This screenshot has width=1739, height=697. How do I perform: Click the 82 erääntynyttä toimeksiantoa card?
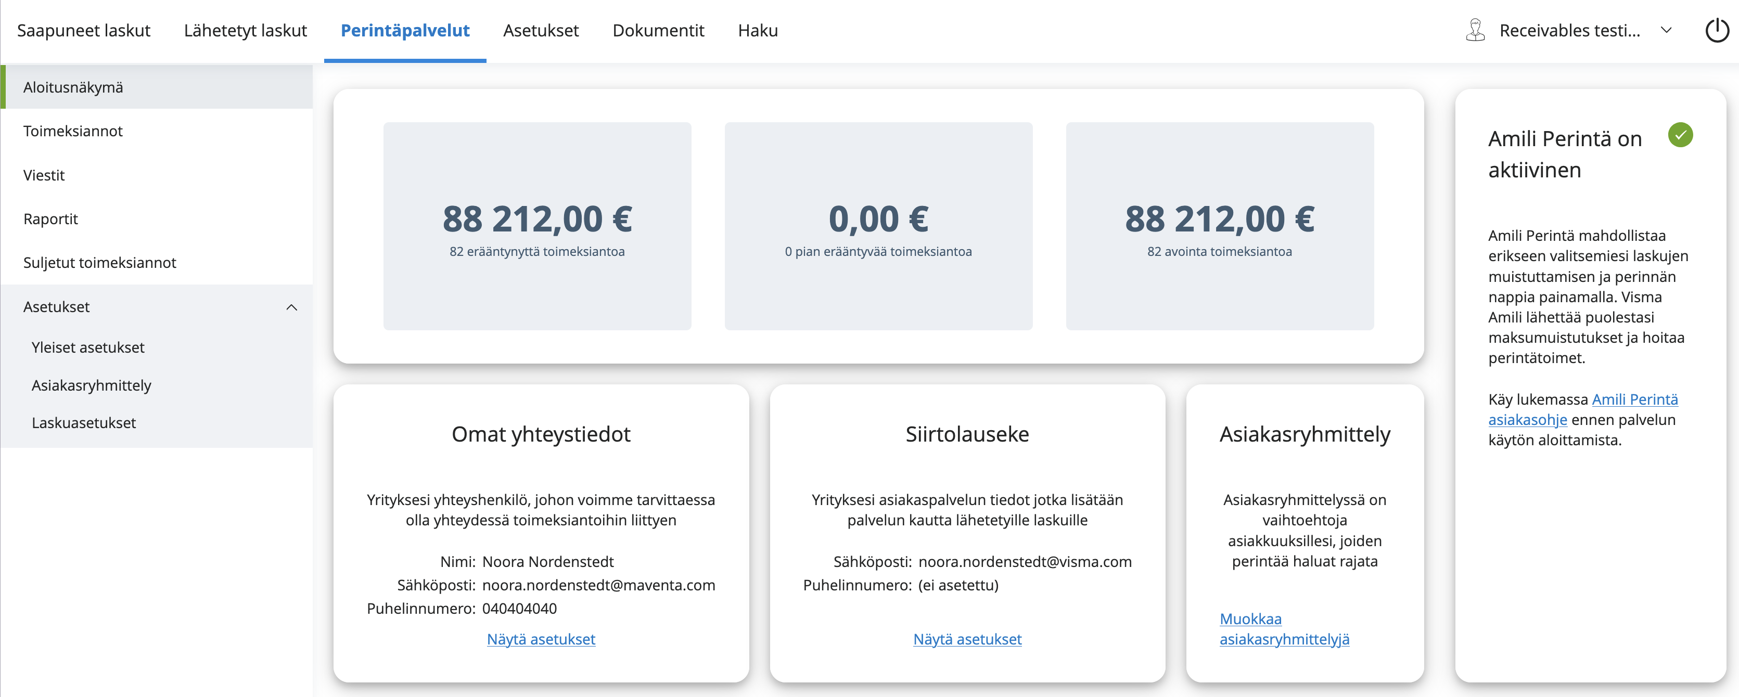click(x=536, y=226)
